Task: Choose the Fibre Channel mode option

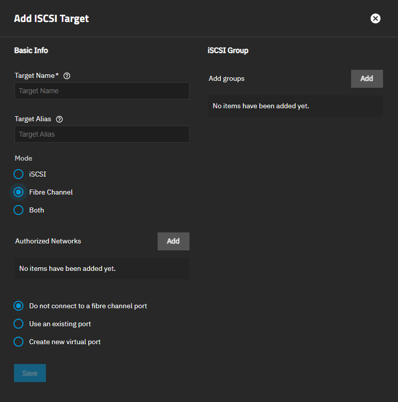Action: pos(19,192)
